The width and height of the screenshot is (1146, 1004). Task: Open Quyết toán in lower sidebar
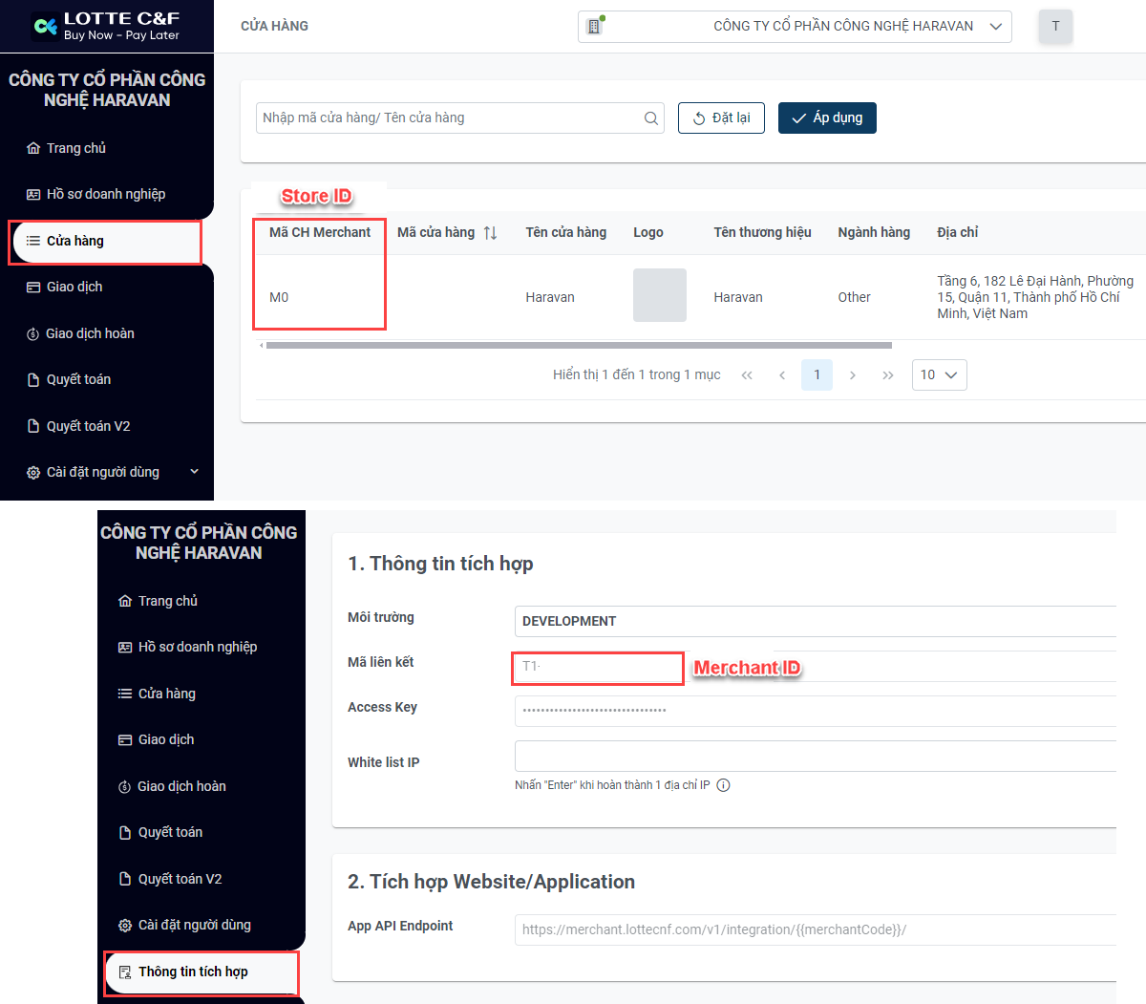click(x=160, y=832)
